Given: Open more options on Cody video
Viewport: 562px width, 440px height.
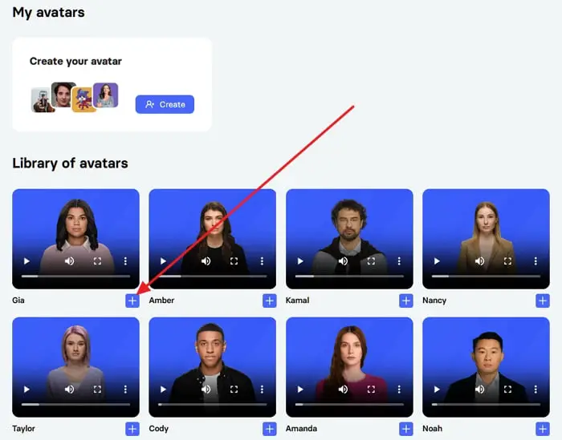Looking at the screenshot, I should point(262,390).
